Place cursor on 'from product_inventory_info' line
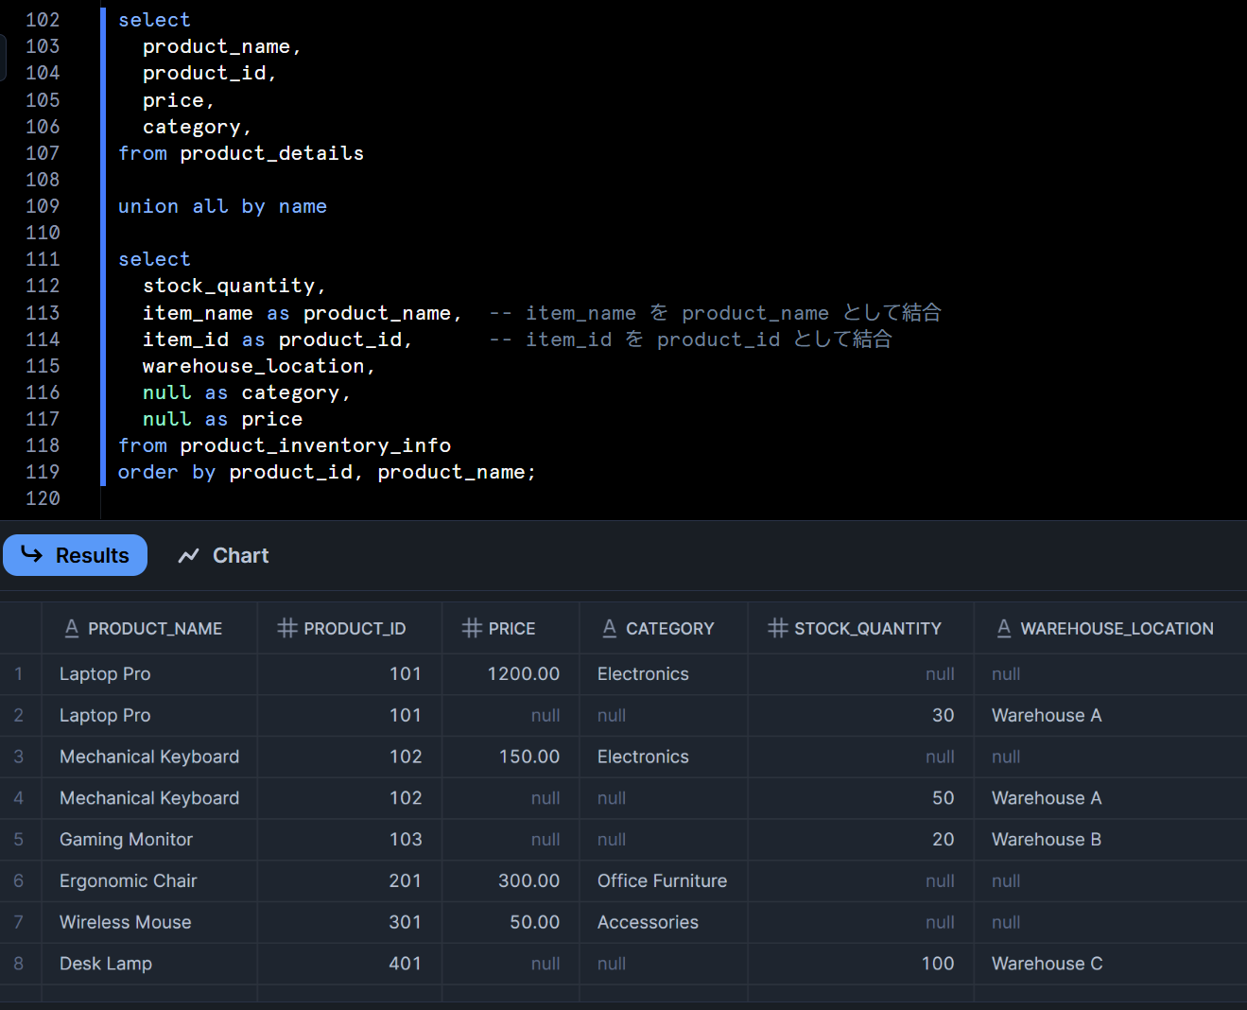This screenshot has width=1247, height=1010. click(x=285, y=445)
